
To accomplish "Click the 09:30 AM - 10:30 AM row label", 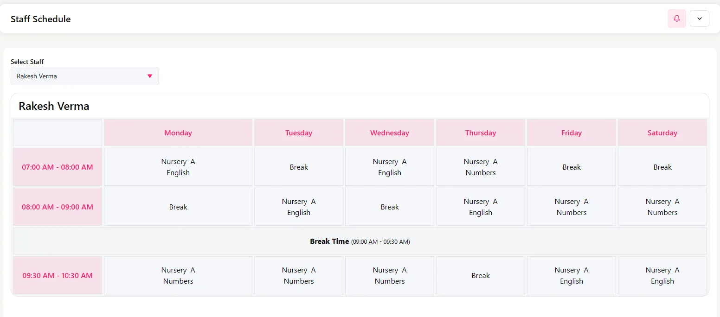I will (x=58, y=276).
